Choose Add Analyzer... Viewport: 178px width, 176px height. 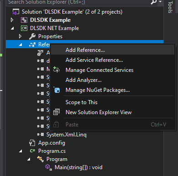112,80
